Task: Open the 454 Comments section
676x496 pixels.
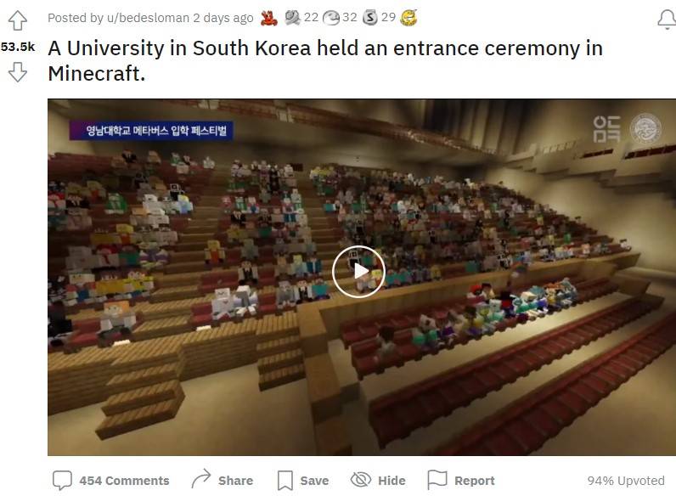Action: tap(110, 480)
